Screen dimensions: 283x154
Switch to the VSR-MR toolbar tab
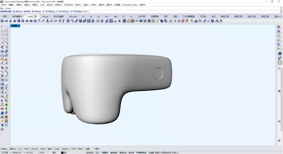point(72,16)
